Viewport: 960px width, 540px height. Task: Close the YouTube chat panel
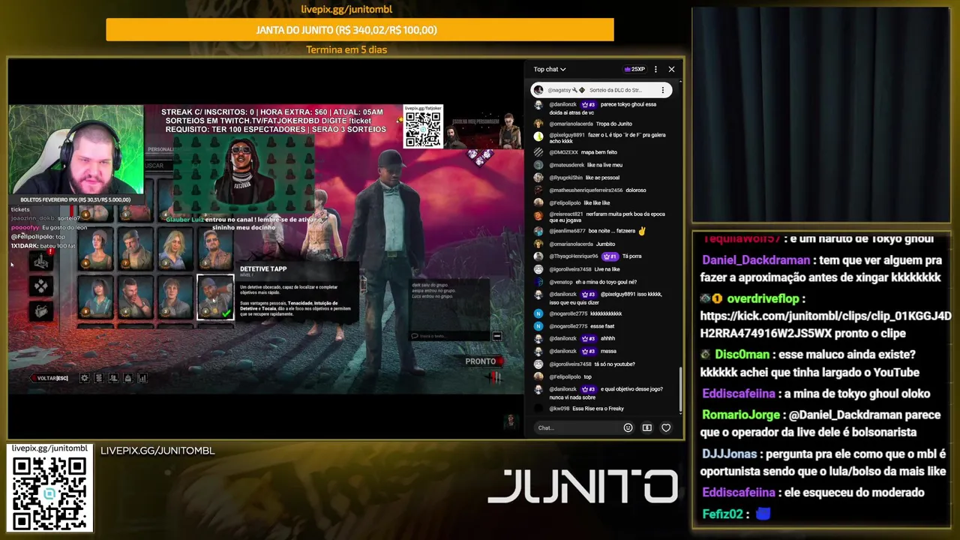pyautogui.click(x=671, y=69)
